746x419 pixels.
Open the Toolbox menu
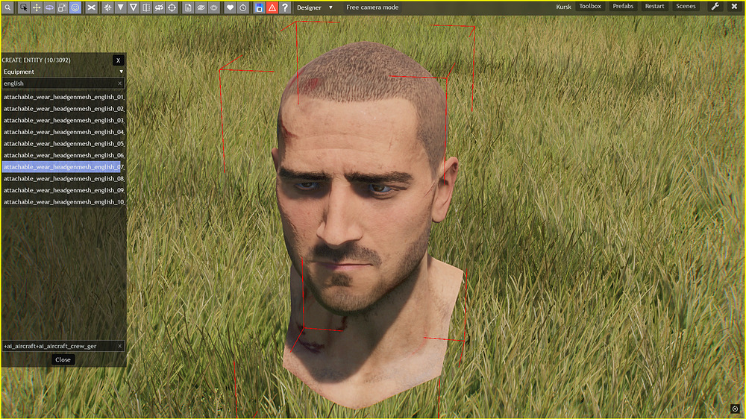590,7
